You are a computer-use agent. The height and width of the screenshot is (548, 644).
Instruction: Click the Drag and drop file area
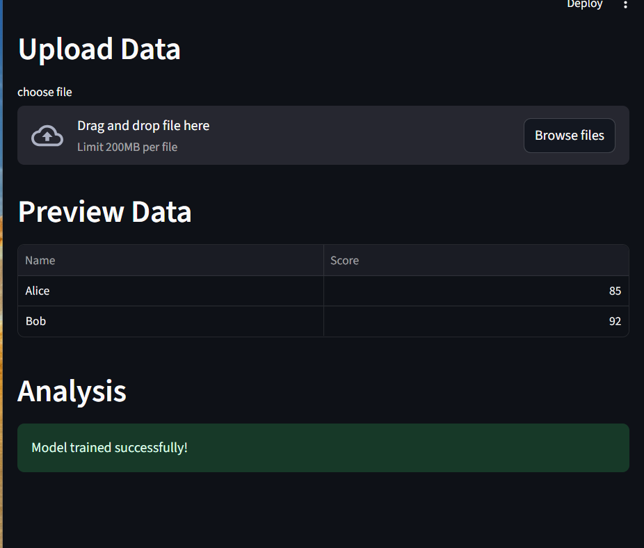[323, 135]
